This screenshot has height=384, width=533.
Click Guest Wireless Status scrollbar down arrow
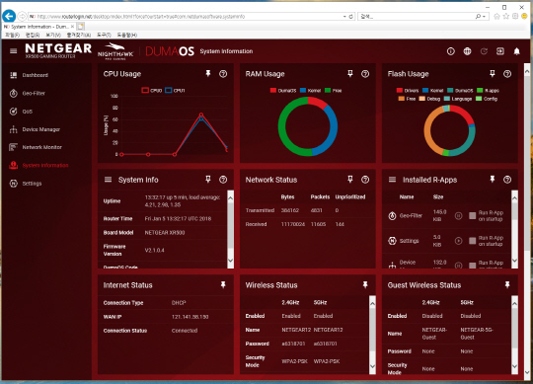tap(514, 366)
